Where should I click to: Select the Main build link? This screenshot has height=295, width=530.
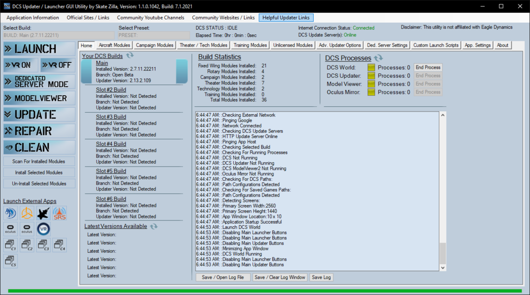pyautogui.click(x=102, y=63)
